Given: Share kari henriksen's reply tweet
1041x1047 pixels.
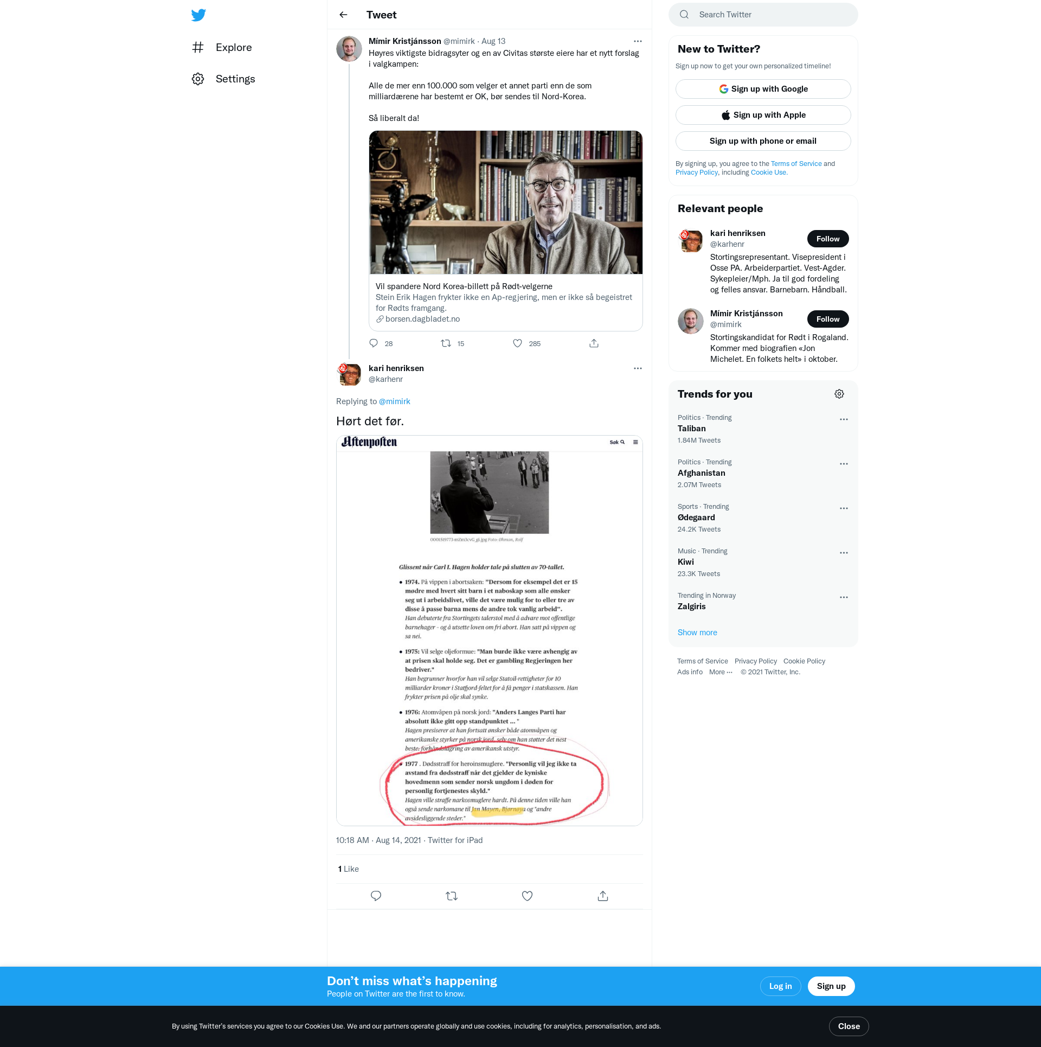Looking at the screenshot, I should pyautogui.click(x=602, y=896).
